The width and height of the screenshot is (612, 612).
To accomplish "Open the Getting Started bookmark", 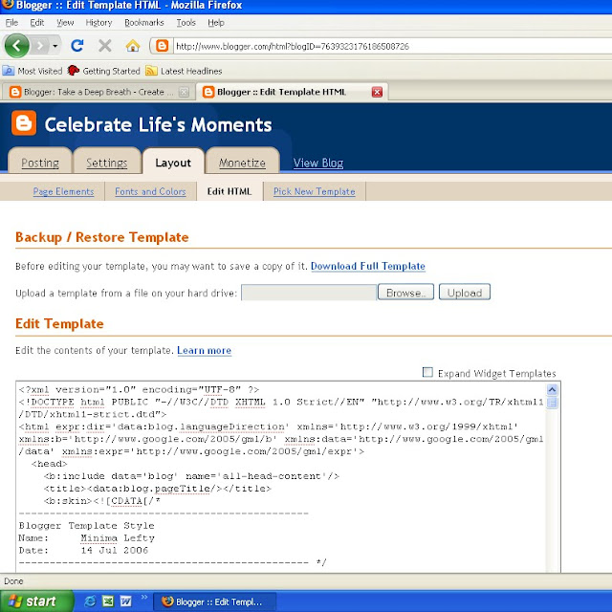I will 104,71.
